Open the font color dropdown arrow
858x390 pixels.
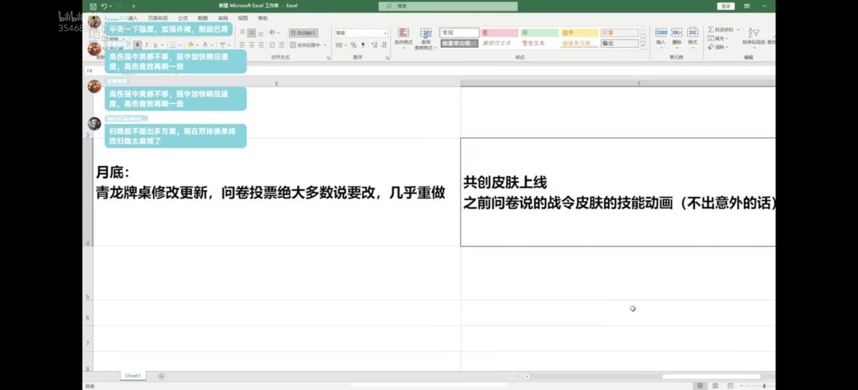[x=212, y=44]
